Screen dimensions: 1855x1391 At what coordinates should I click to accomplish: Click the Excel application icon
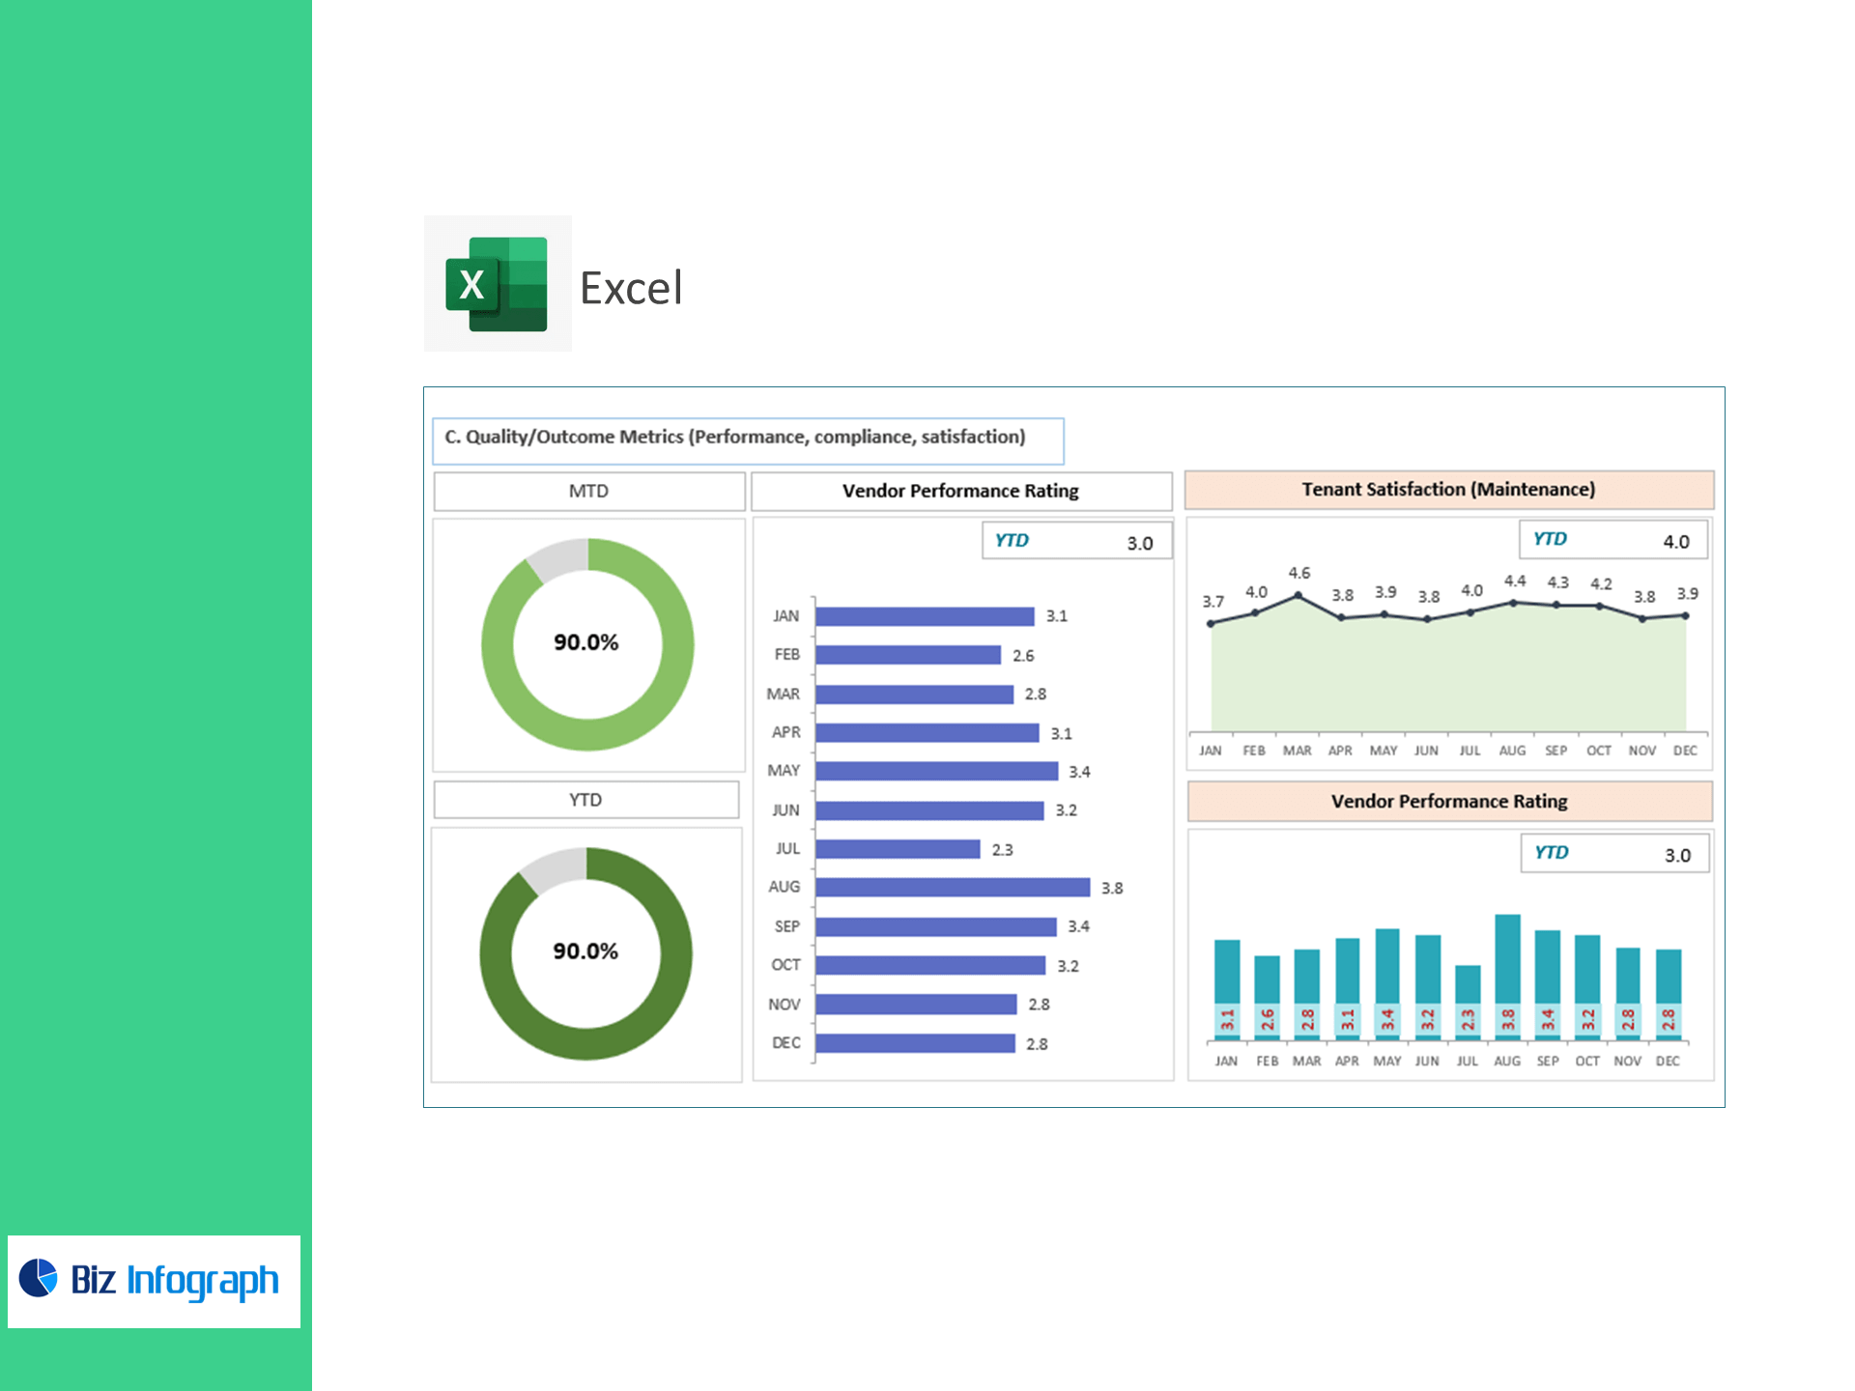tap(497, 284)
